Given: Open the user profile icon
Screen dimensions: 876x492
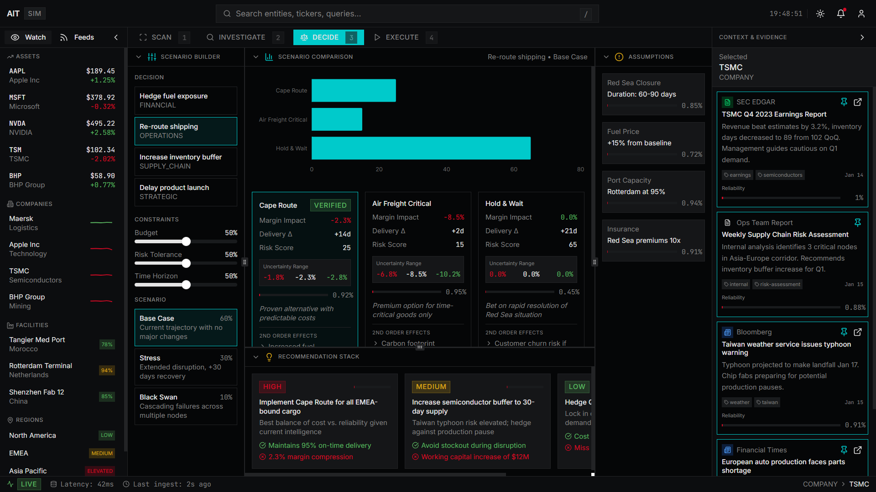Looking at the screenshot, I should tap(861, 14).
